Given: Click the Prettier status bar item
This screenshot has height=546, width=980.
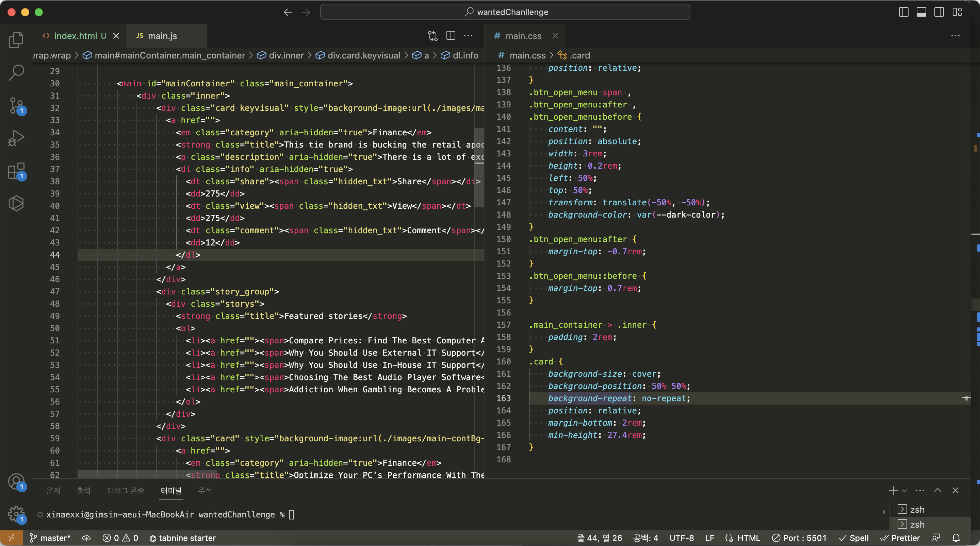Looking at the screenshot, I should (x=900, y=538).
